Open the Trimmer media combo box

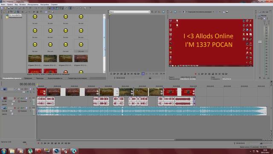pos(130,12)
